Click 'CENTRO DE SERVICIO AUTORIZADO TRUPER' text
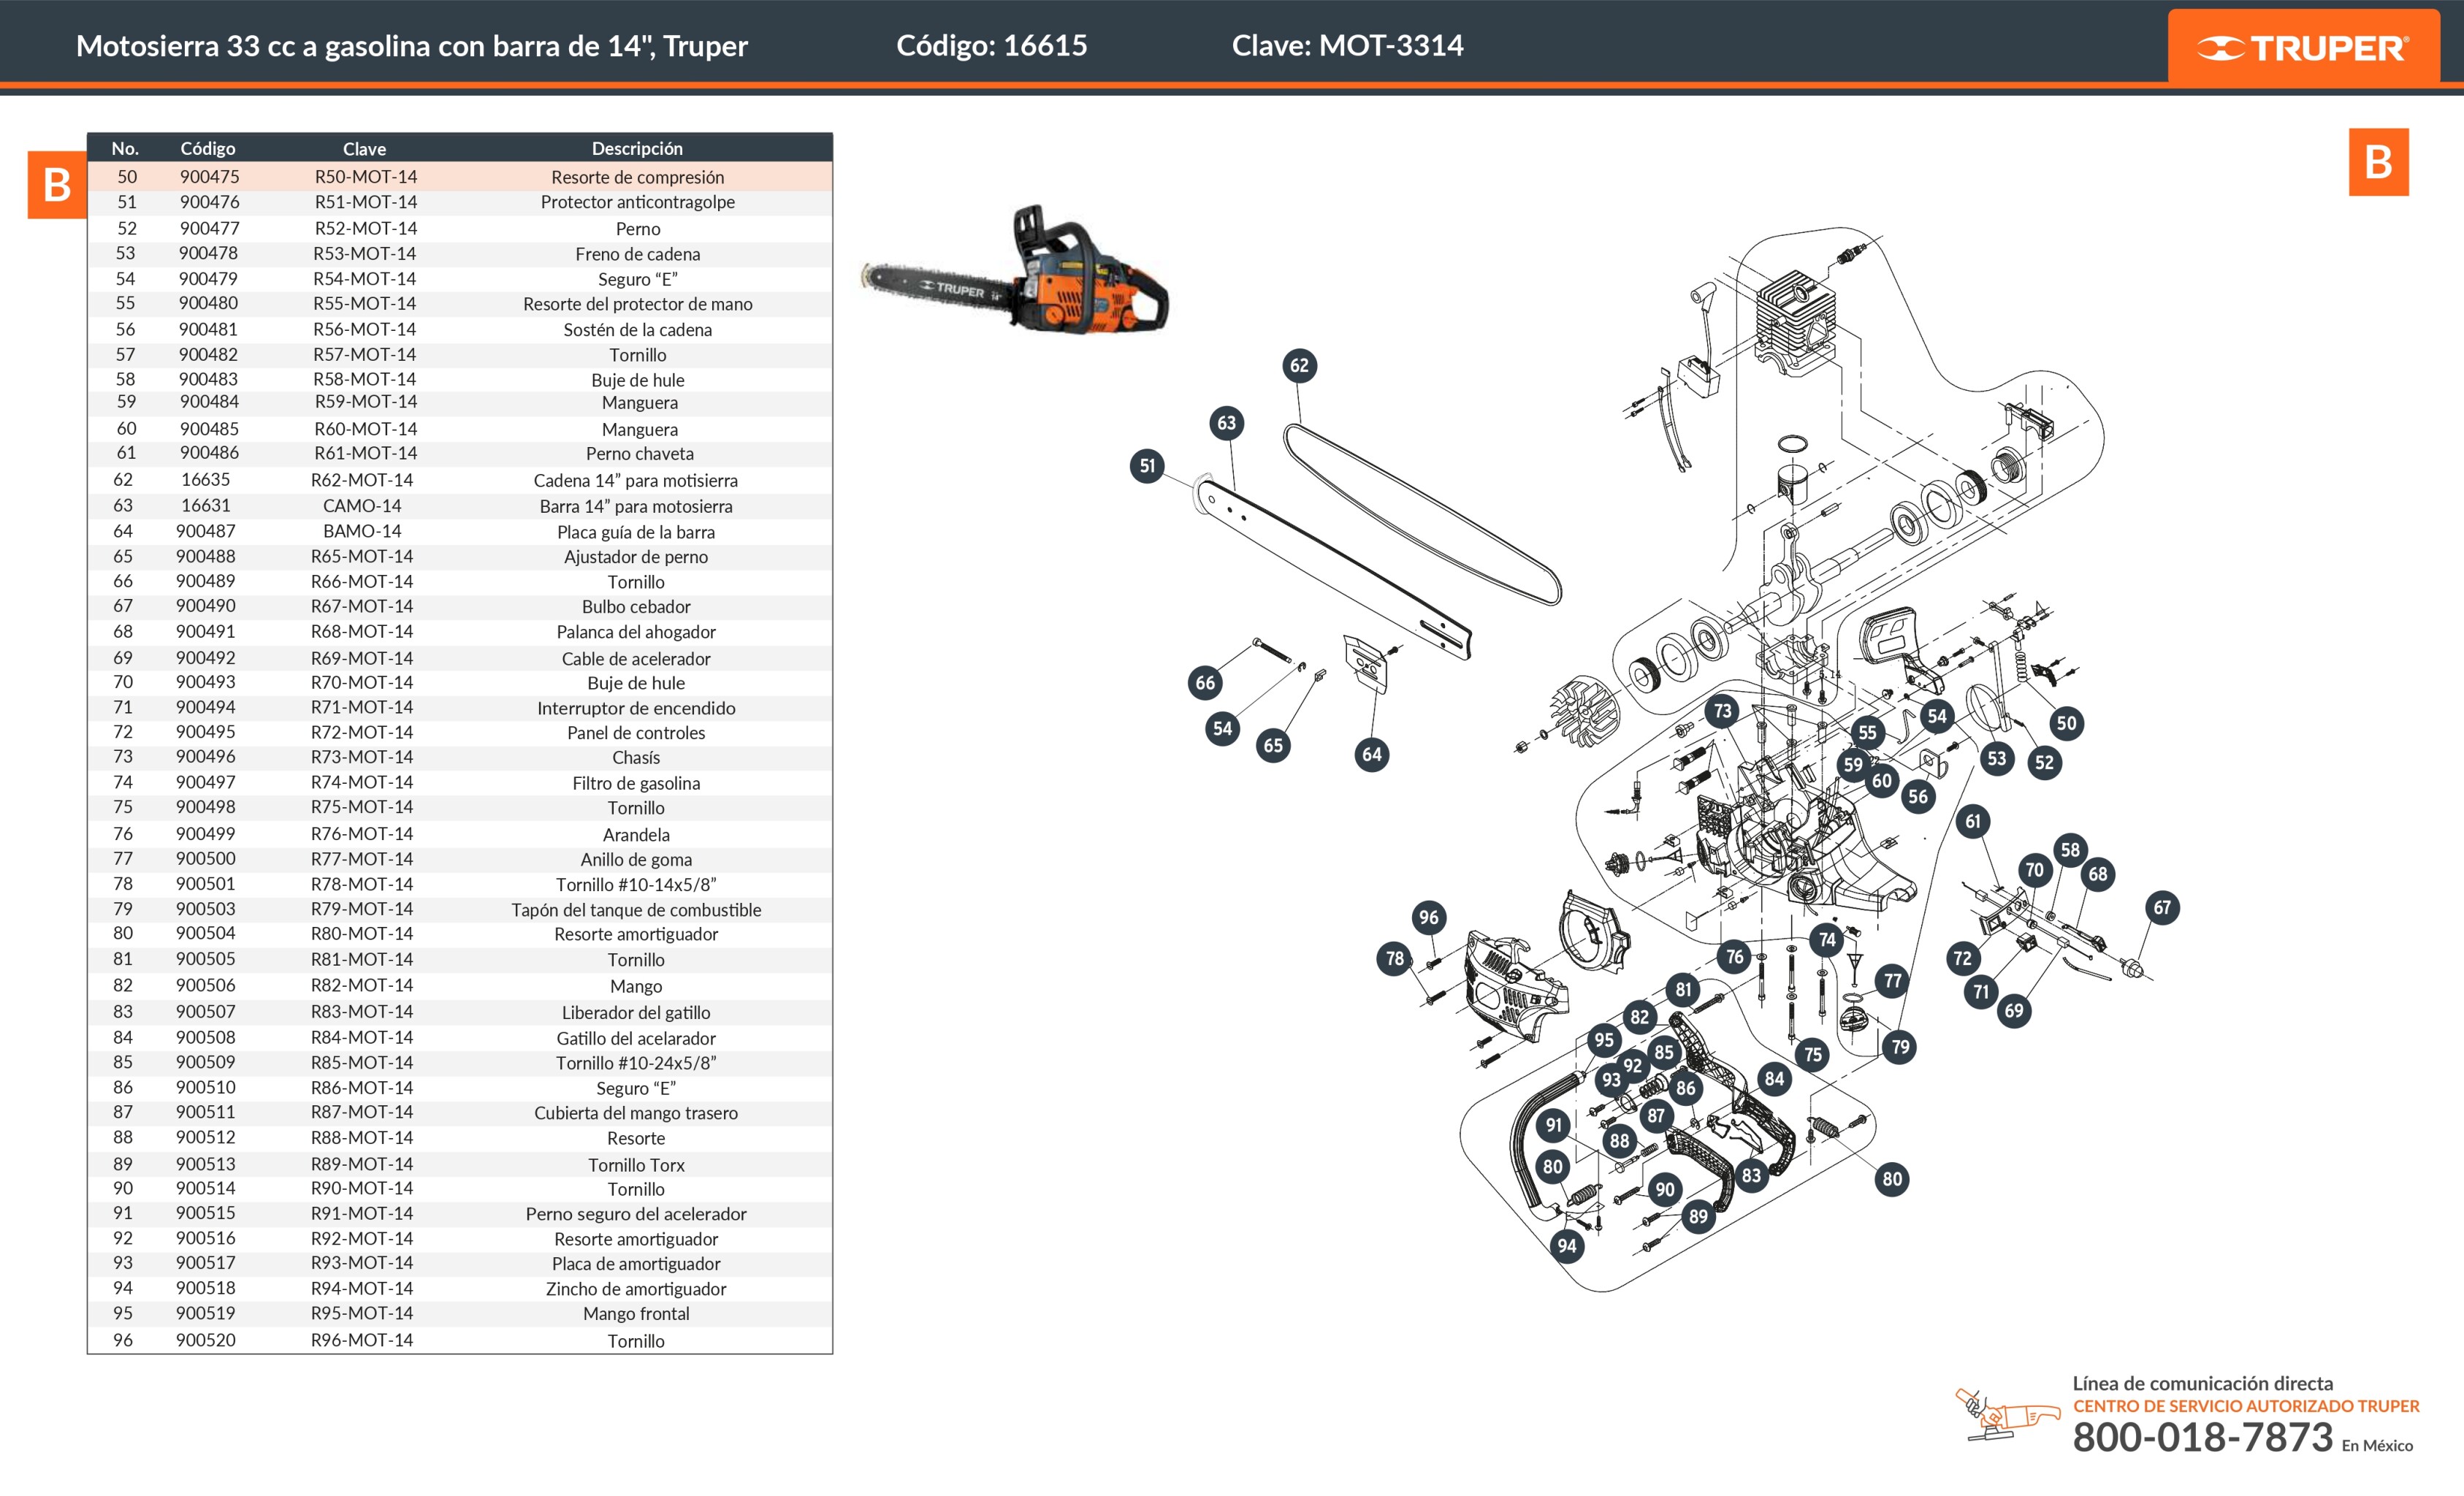 coord(2246,1406)
